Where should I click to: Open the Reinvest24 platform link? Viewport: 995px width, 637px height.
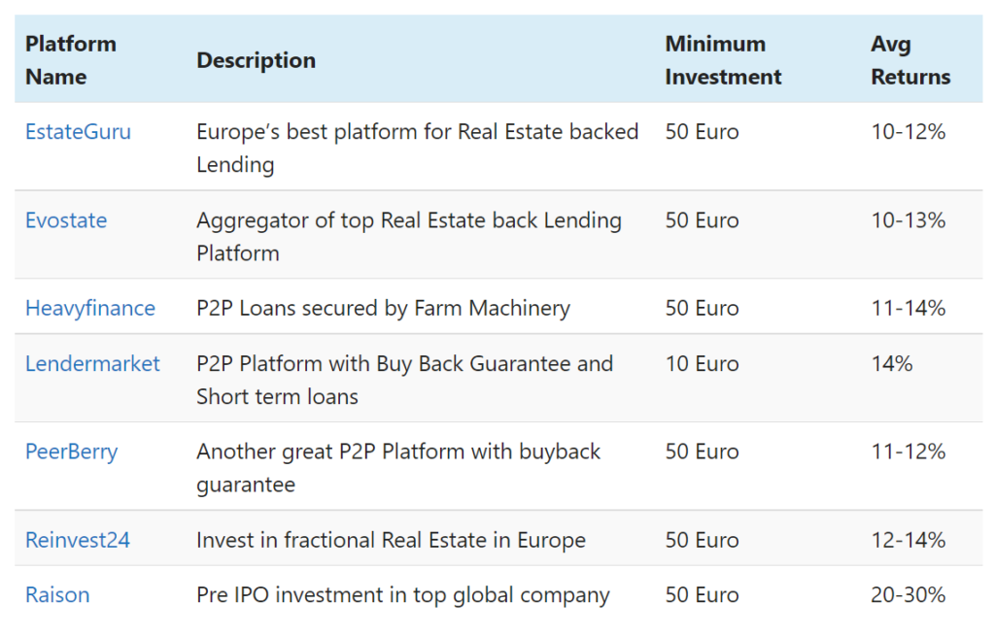(78, 540)
